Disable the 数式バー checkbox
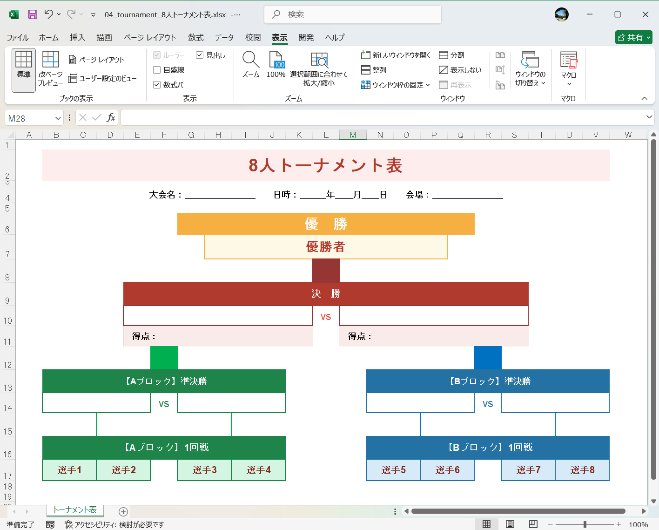 (157, 85)
